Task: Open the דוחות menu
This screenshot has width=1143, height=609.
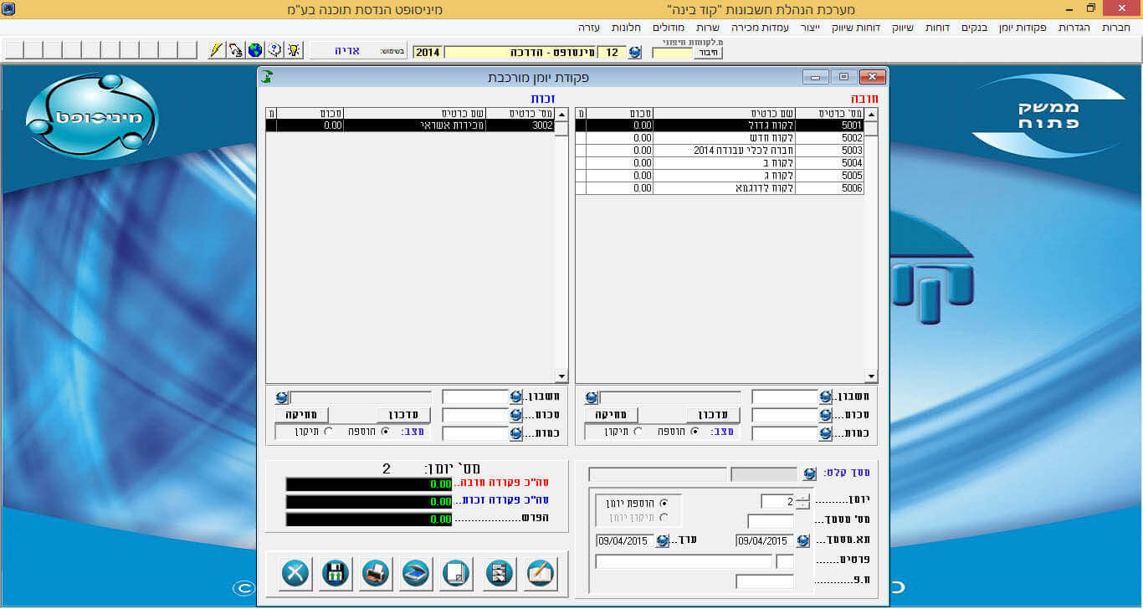Action: click(x=937, y=28)
